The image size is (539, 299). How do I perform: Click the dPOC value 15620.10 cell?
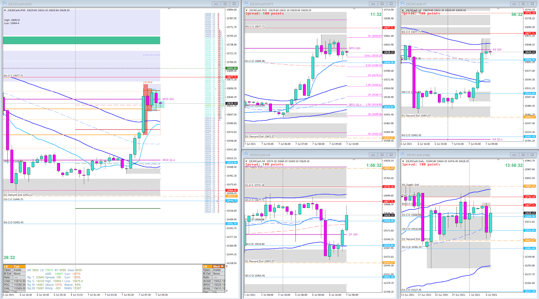tap(219, 285)
